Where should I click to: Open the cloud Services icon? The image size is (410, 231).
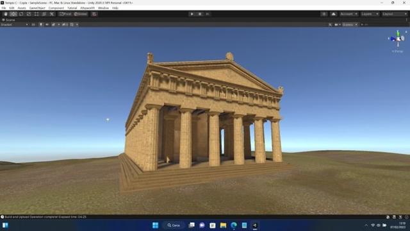tap(333, 14)
